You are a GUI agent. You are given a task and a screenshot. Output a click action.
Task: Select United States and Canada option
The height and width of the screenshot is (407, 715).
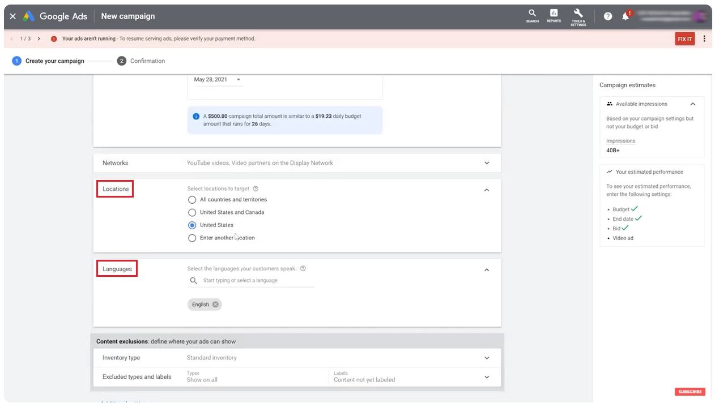pos(192,212)
